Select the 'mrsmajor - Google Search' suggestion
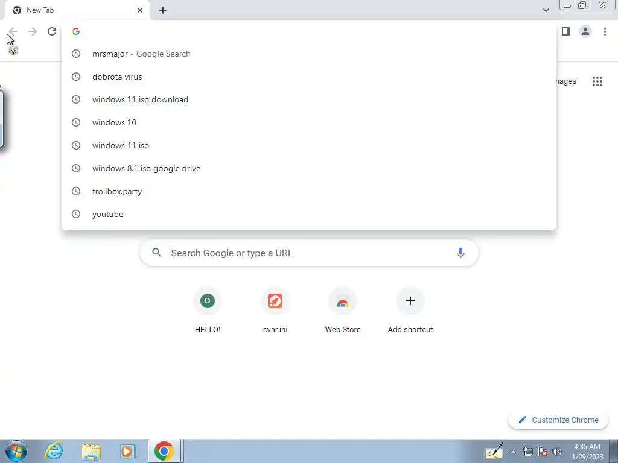 (x=309, y=54)
